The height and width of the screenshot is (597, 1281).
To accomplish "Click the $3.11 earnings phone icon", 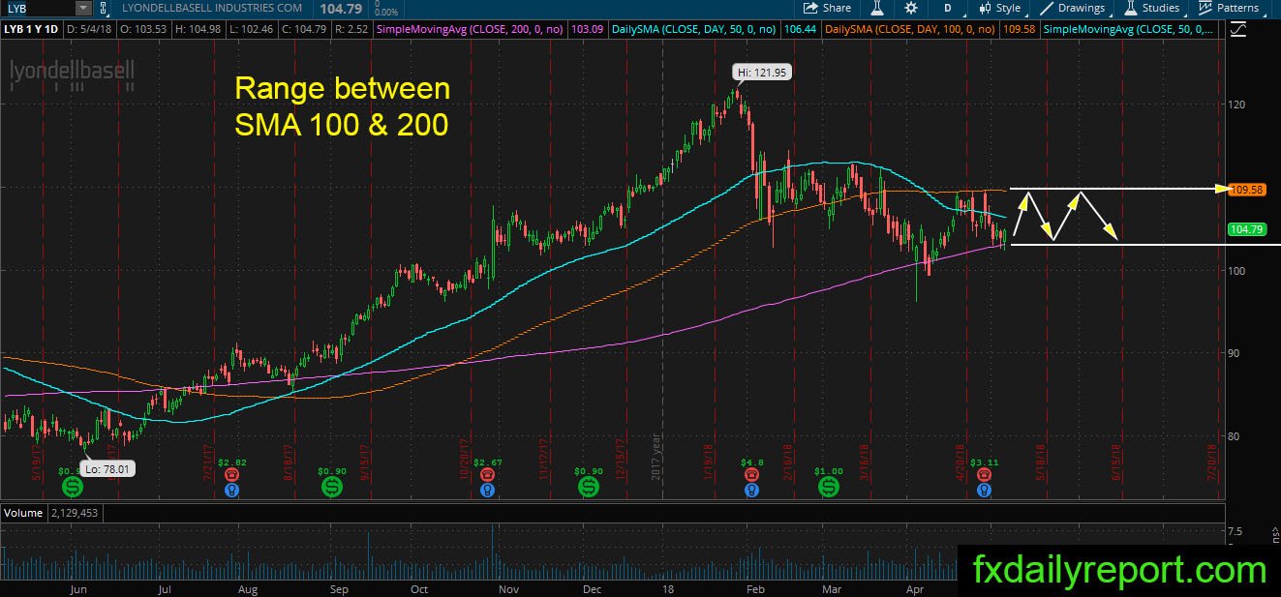I will pyautogui.click(x=984, y=475).
